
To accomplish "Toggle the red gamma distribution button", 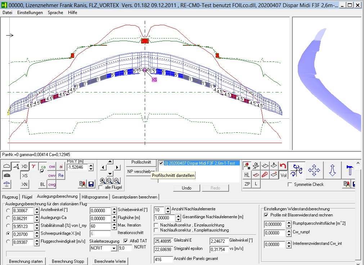I will [x=33, y=166].
